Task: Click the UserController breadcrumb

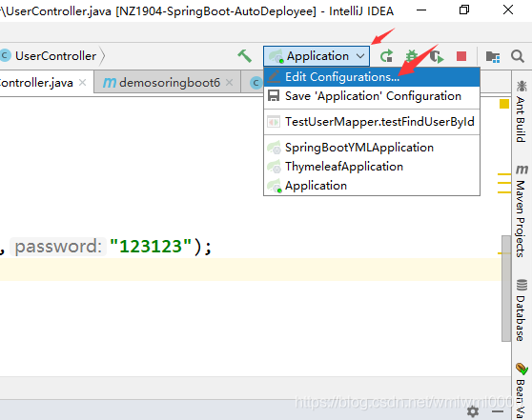Action: tap(55, 56)
